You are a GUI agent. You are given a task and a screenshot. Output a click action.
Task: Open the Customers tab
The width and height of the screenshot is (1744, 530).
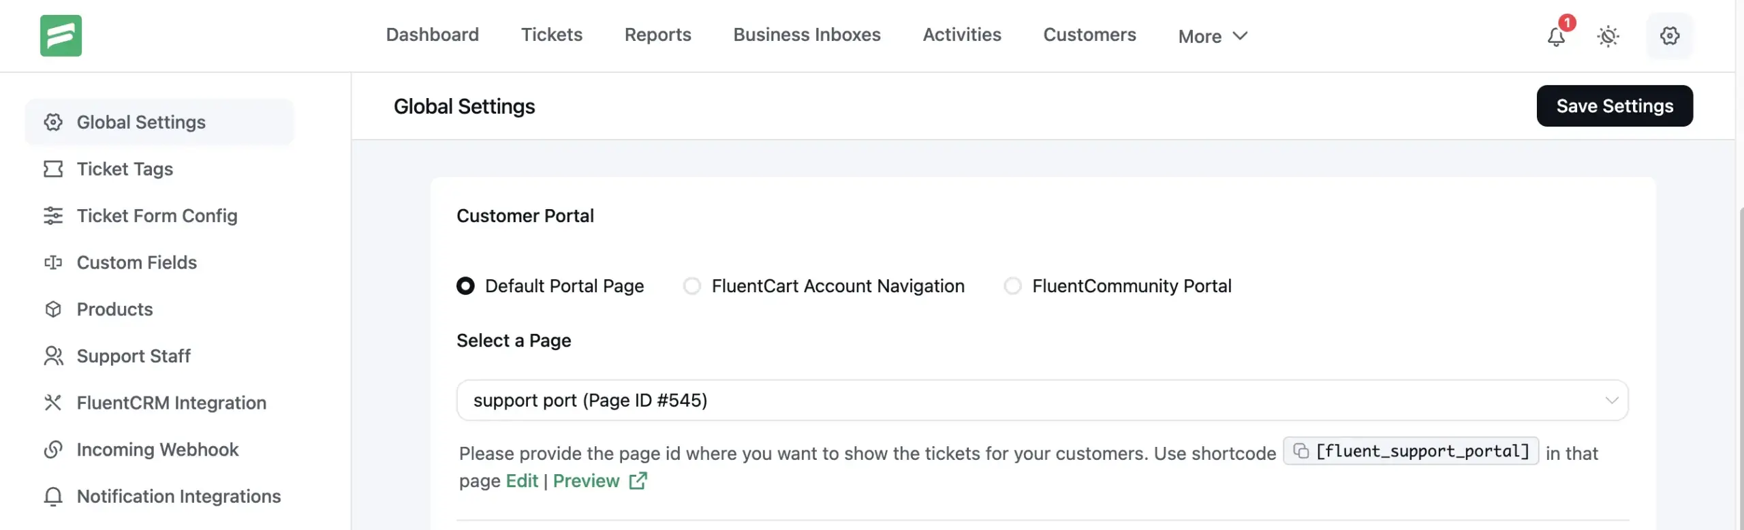[x=1089, y=35]
